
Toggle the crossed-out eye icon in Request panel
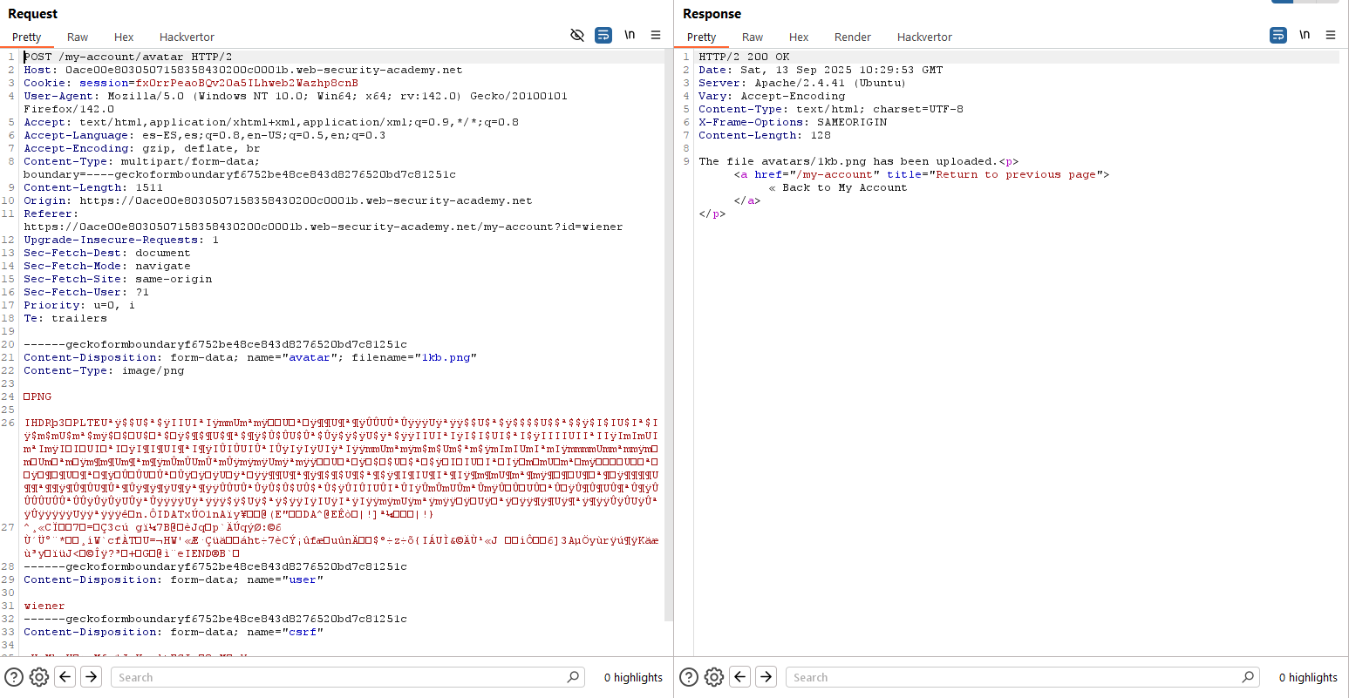[x=577, y=36]
